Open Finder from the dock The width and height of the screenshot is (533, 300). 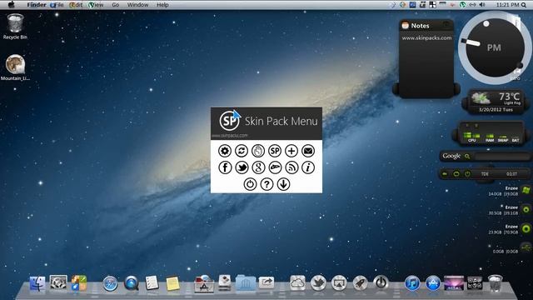point(37,283)
